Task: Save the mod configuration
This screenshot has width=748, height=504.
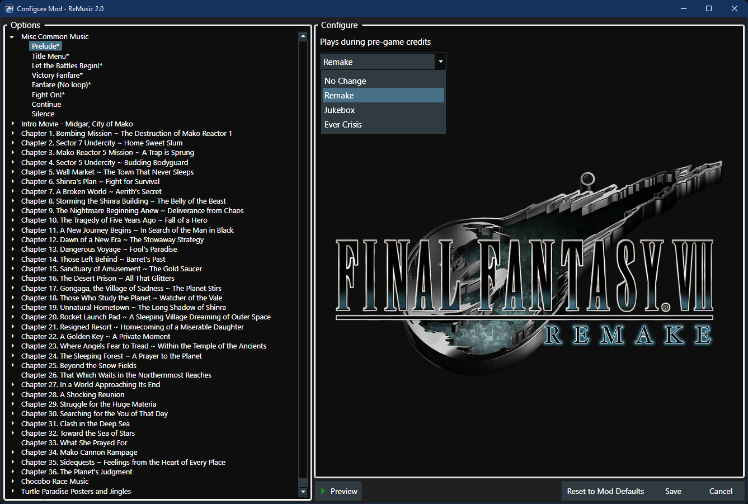Action: click(673, 491)
